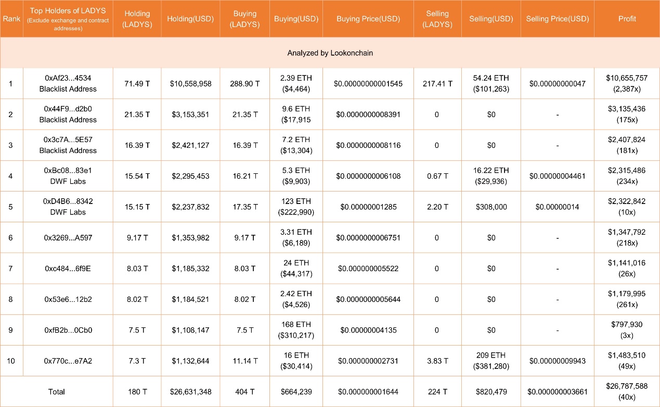Click the address "0x53e6...12b2"

coord(68,299)
